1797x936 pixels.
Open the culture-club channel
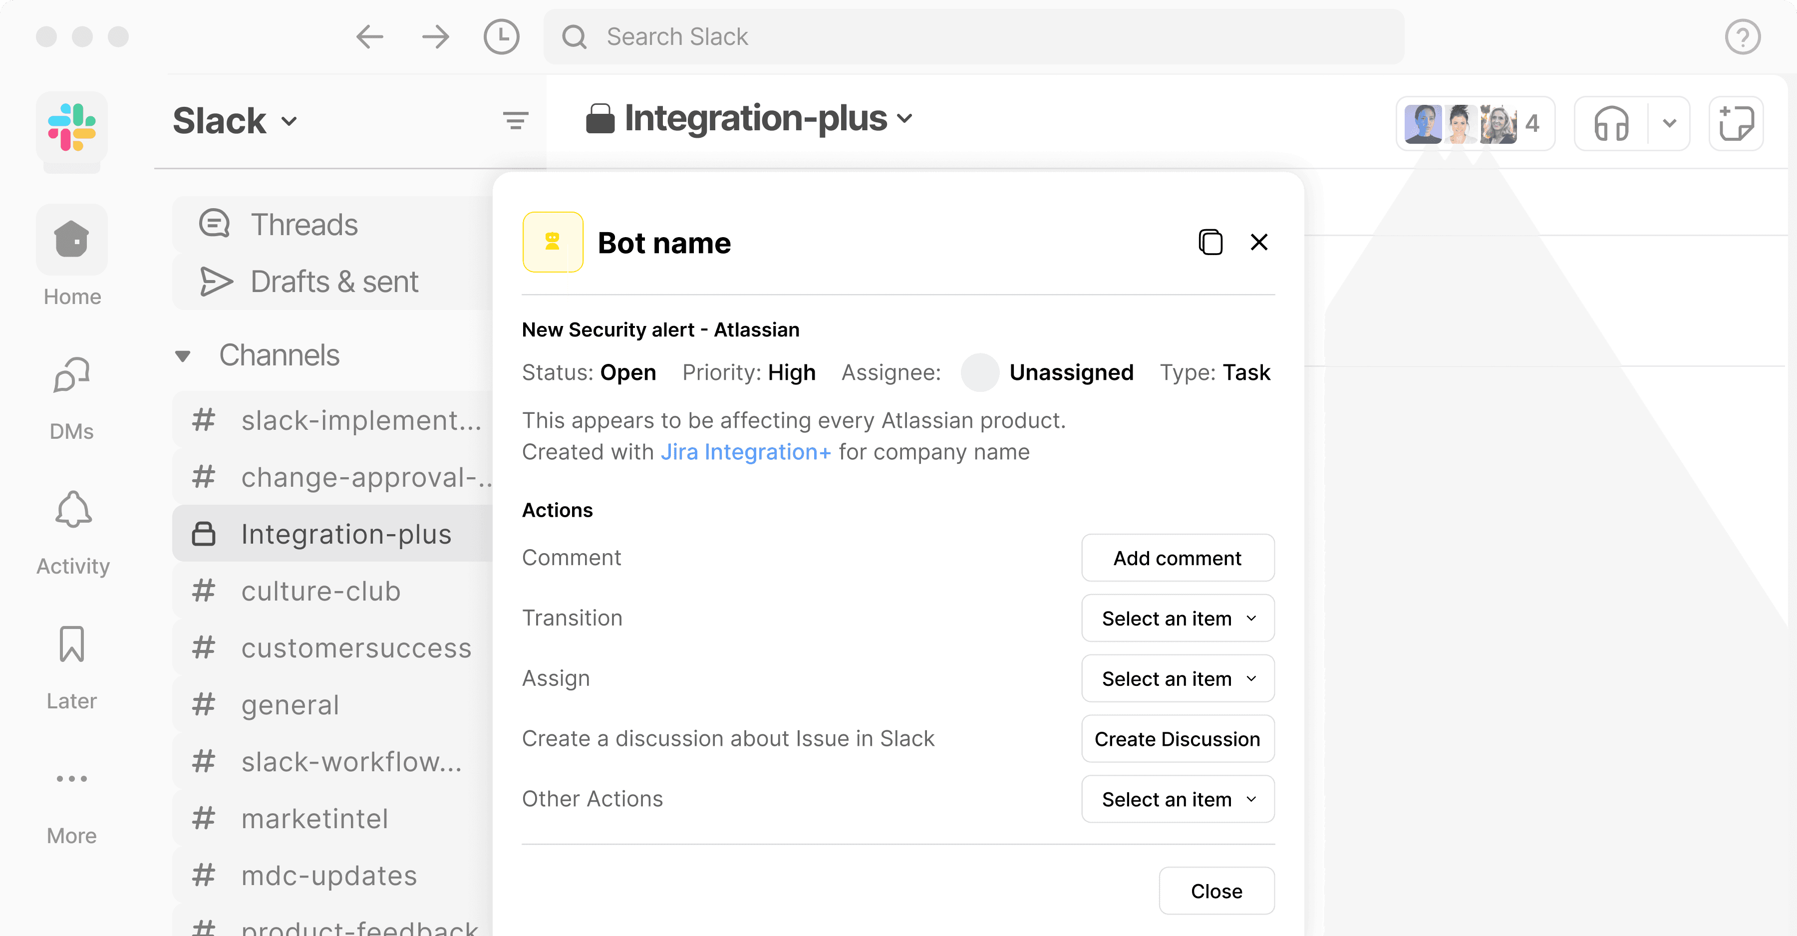332,592
